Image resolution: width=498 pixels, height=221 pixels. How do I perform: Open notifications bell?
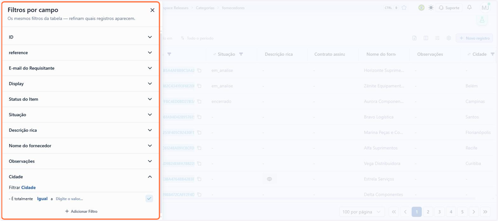[469, 7]
